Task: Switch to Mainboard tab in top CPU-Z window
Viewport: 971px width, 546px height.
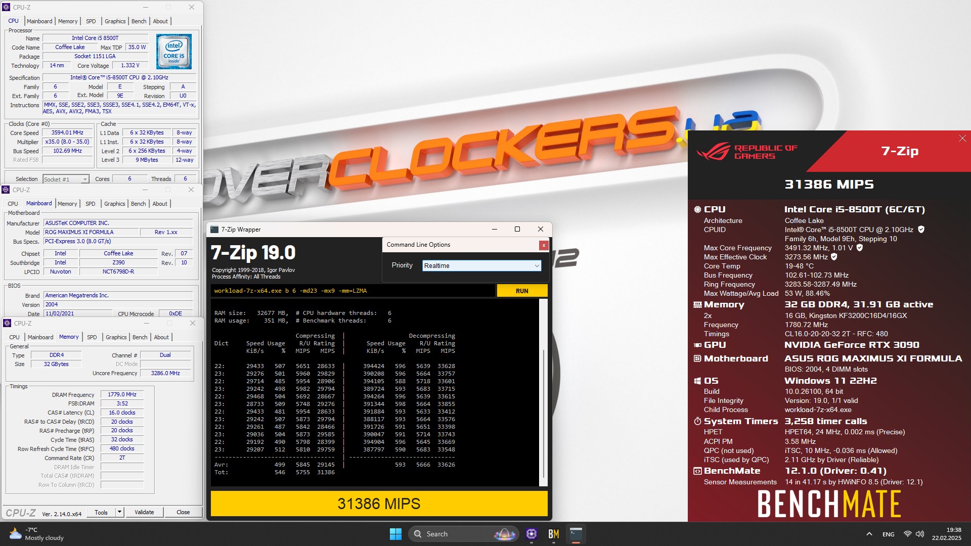Action: [x=39, y=21]
